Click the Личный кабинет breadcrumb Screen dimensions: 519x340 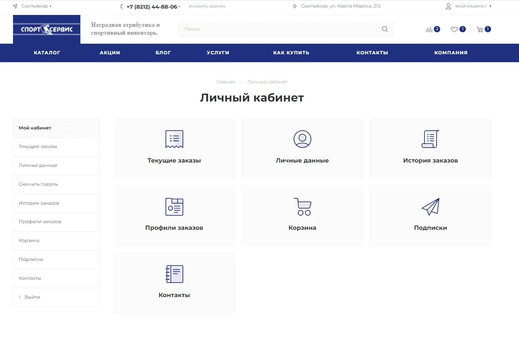[x=268, y=82]
